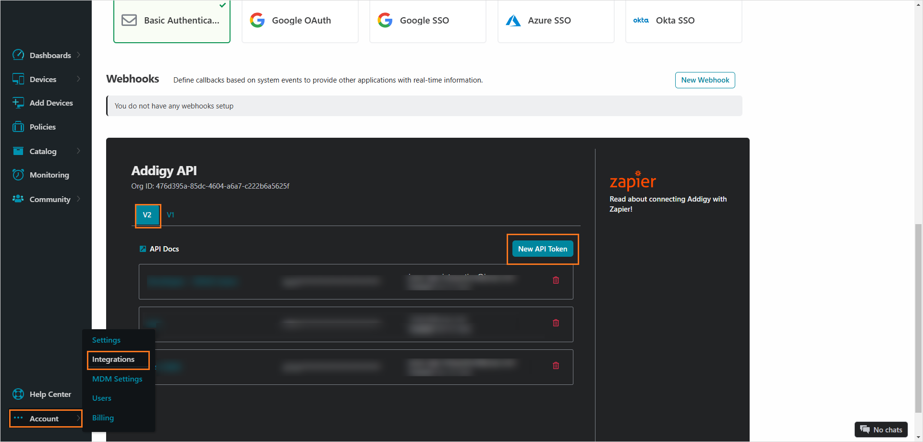Open Integrations in the Account submenu

pos(113,359)
